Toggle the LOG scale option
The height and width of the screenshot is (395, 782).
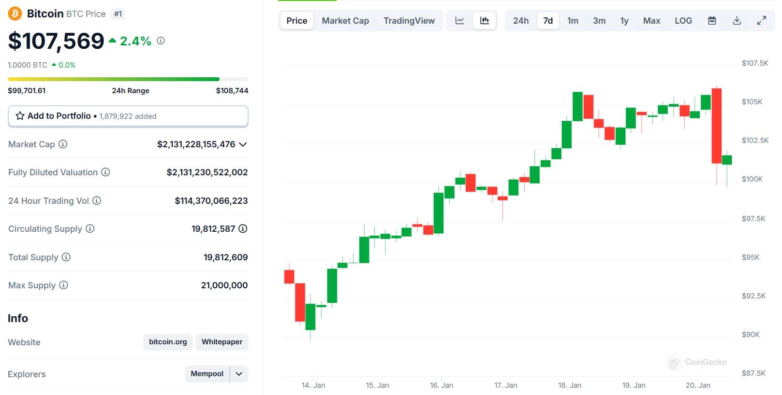683,21
